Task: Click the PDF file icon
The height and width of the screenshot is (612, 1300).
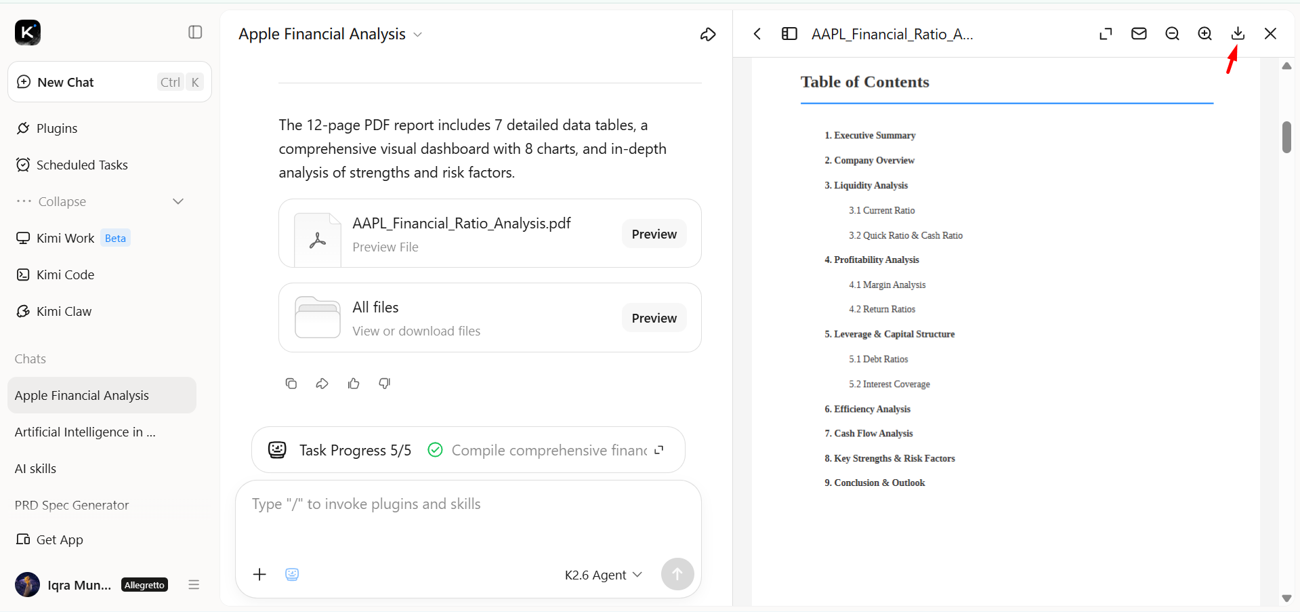Action: (x=318, y=240)
